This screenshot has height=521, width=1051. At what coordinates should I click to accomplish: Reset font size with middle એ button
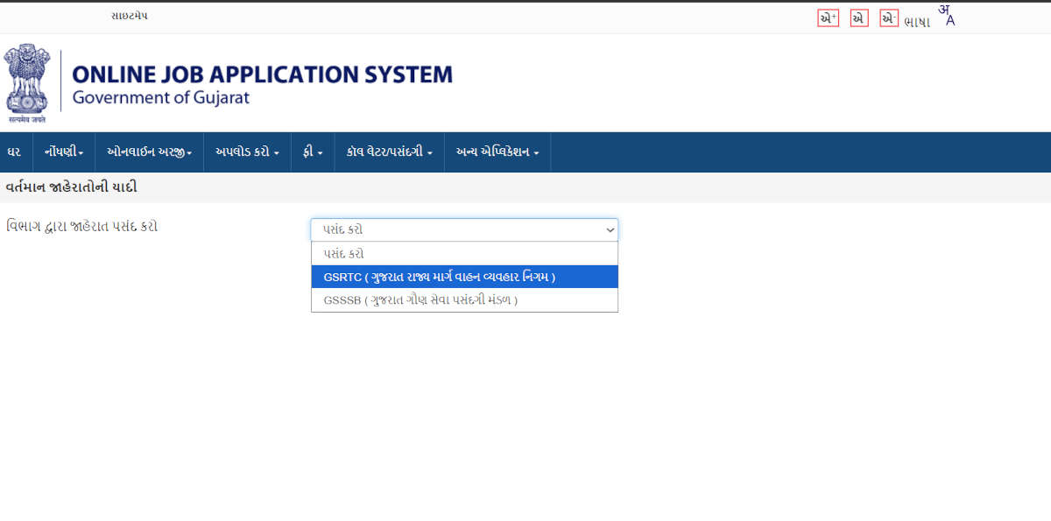pos(859,18)
